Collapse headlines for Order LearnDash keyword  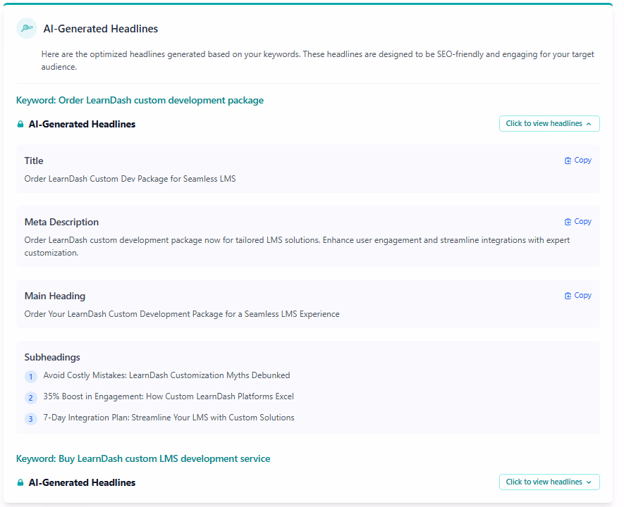(549, 123)
